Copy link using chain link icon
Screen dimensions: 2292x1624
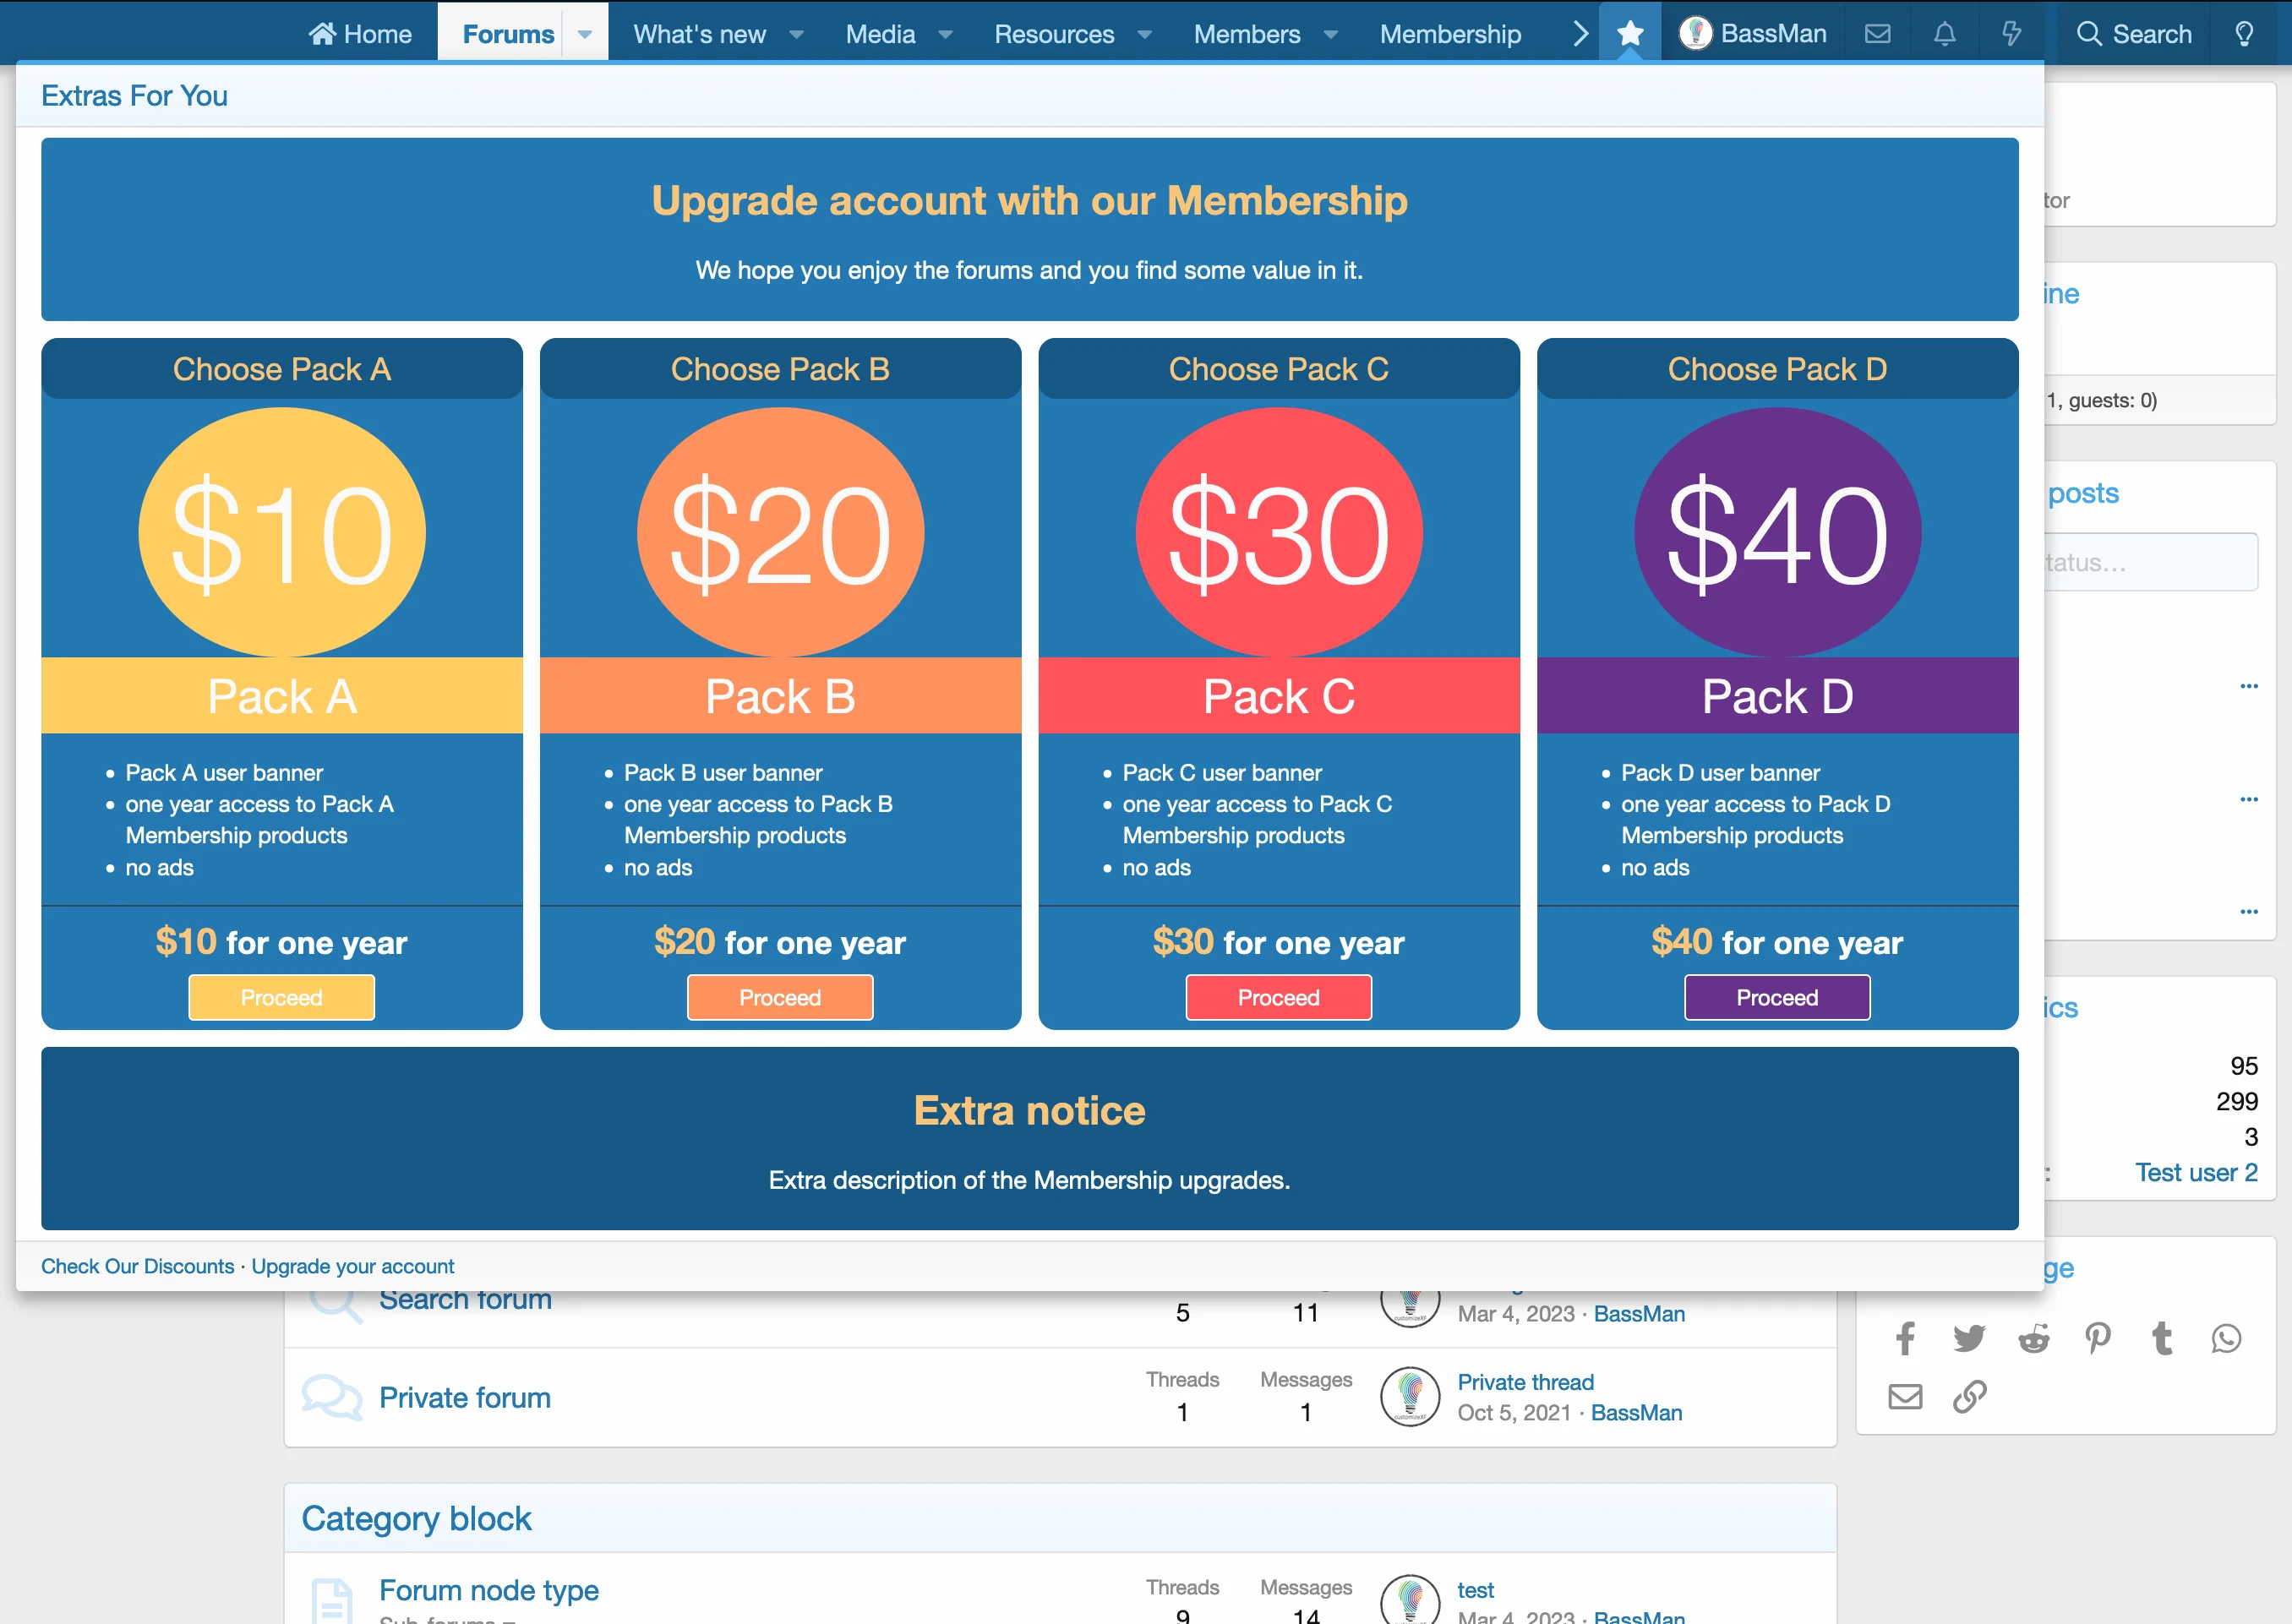click(x=1969, y=1396)
